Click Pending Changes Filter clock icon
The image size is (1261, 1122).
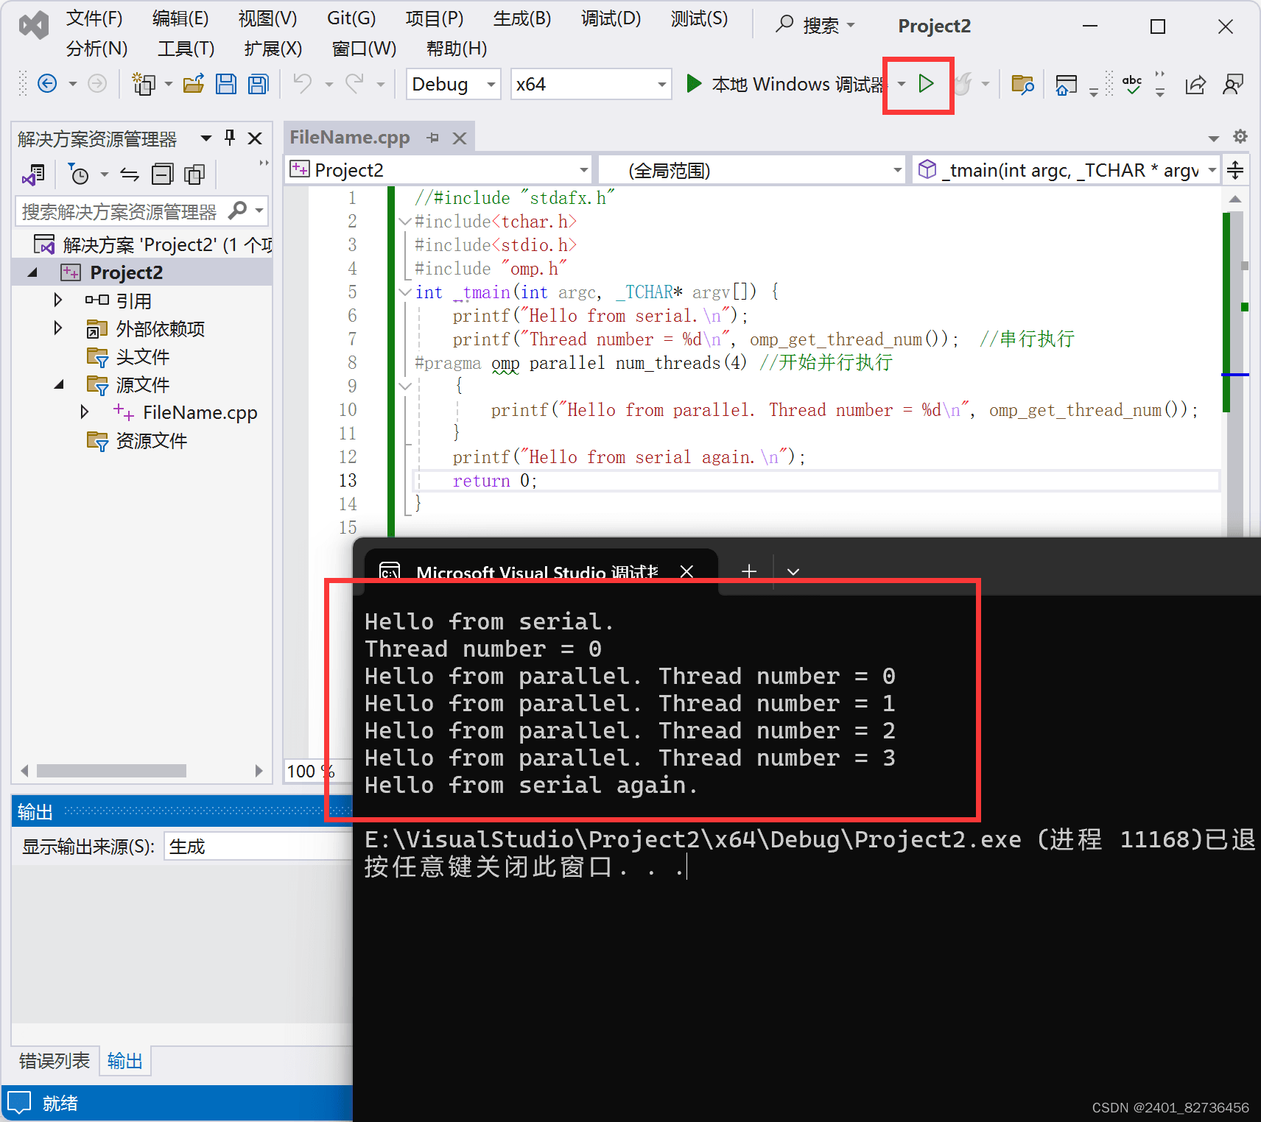pos(78,174)
